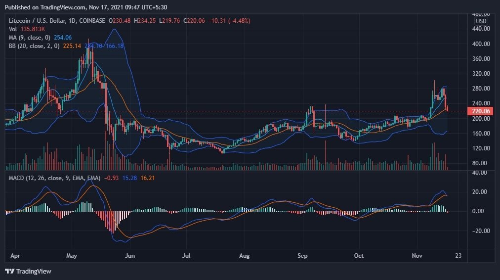Click the 280.00 price axis label
The height and width of the screenshot is (280, 500).
click(481, 89)
